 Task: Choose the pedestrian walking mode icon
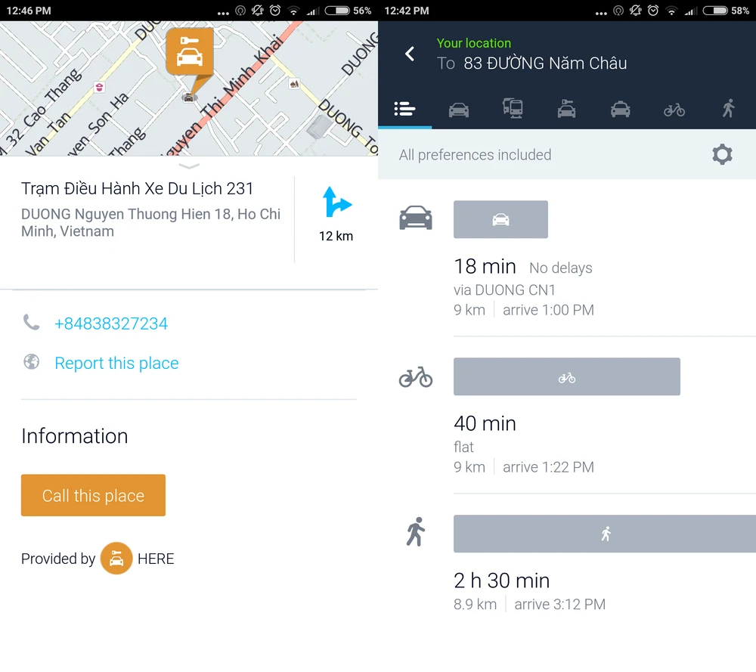(728, 109)
